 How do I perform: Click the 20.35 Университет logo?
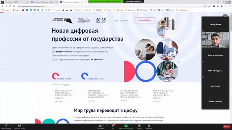[x=101, y=21]
